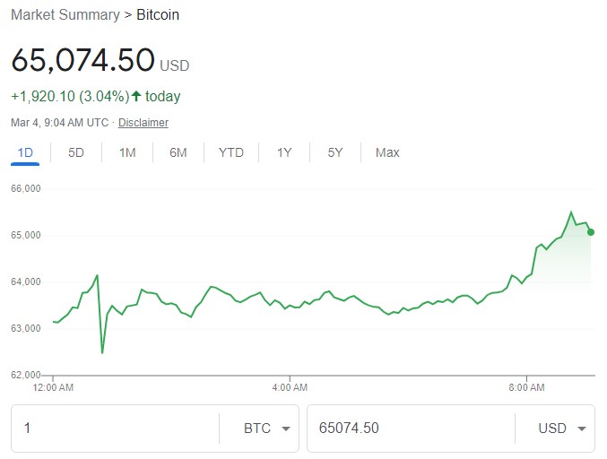Show the 6M chart range
This screenshot has height=459, width=607.
point(178,152)
